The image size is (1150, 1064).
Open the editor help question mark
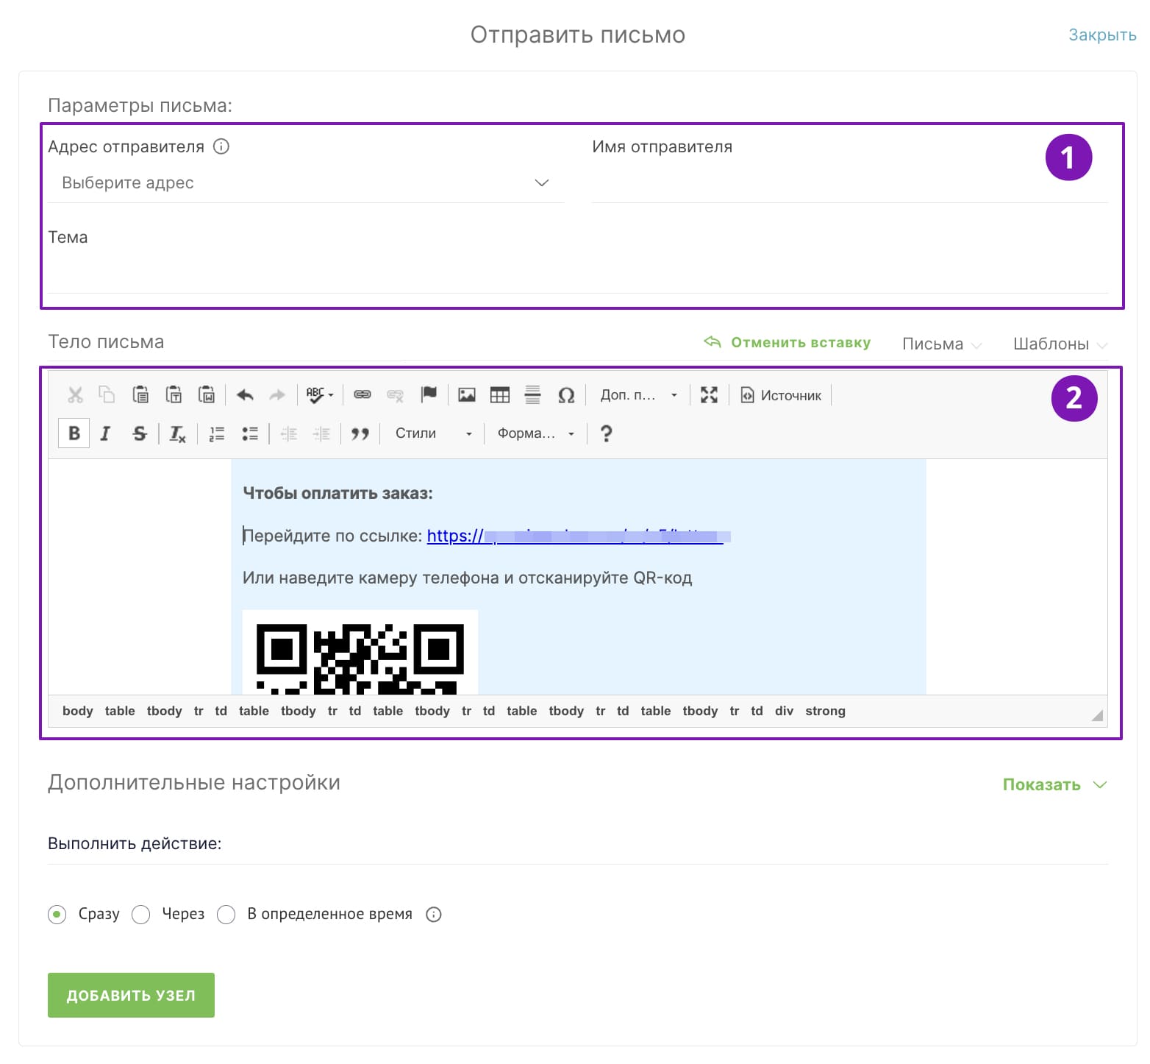click(606, 433)
